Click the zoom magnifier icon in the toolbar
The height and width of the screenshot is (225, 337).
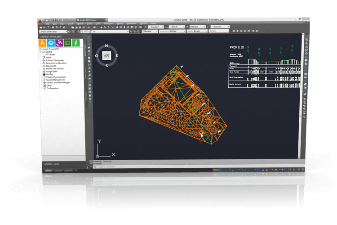[x=105, y=27]
